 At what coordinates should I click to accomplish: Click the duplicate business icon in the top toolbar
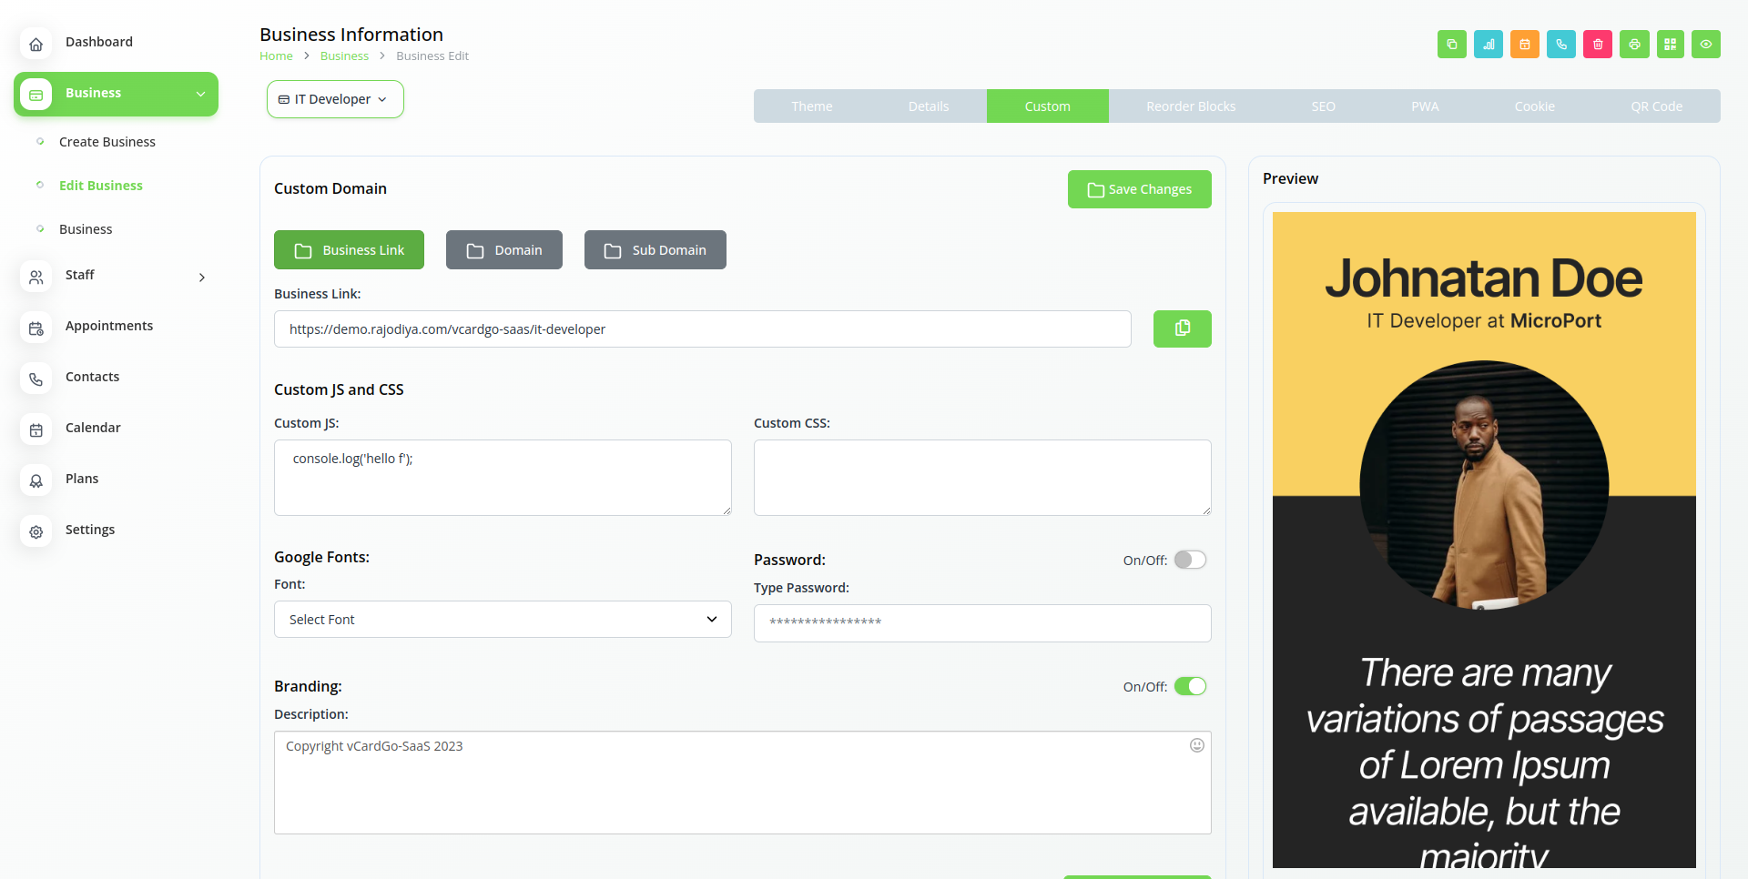pyautogui.click(x=1451, y=45)
